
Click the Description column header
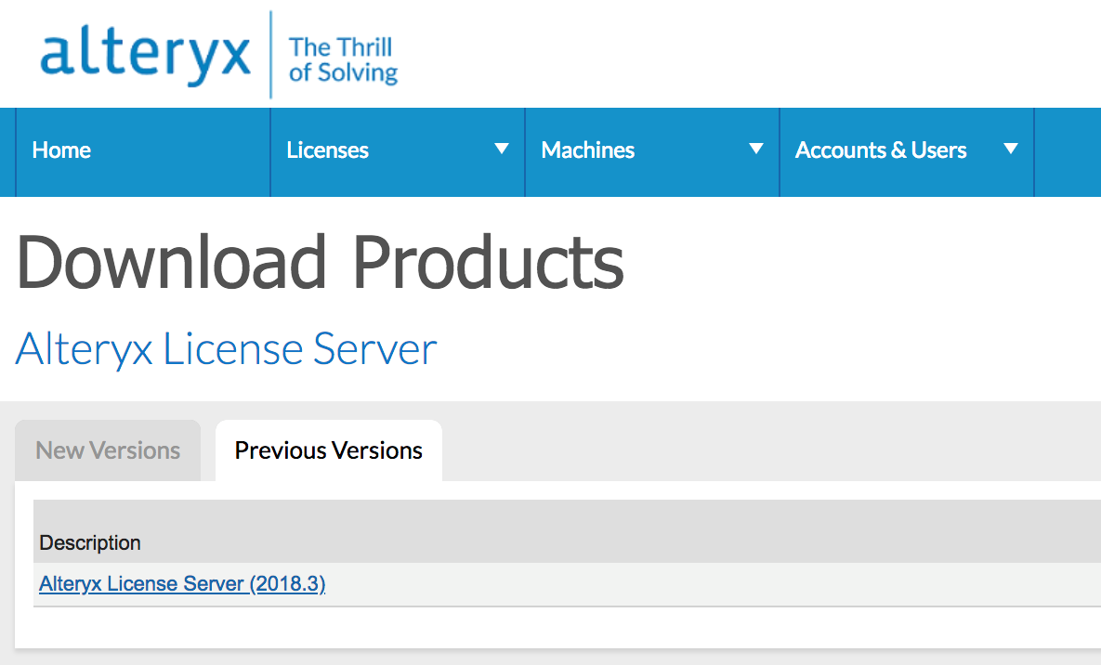click(90, 542)
